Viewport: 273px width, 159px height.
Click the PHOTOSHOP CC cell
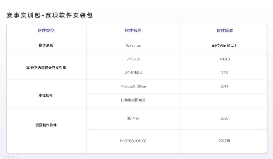133,141
